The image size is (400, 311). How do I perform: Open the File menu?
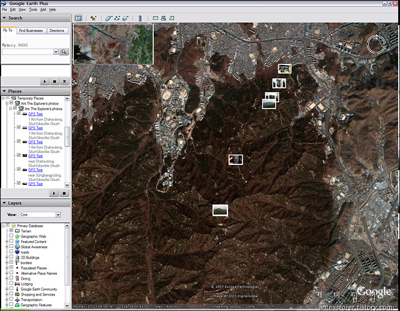coord(5,10)
